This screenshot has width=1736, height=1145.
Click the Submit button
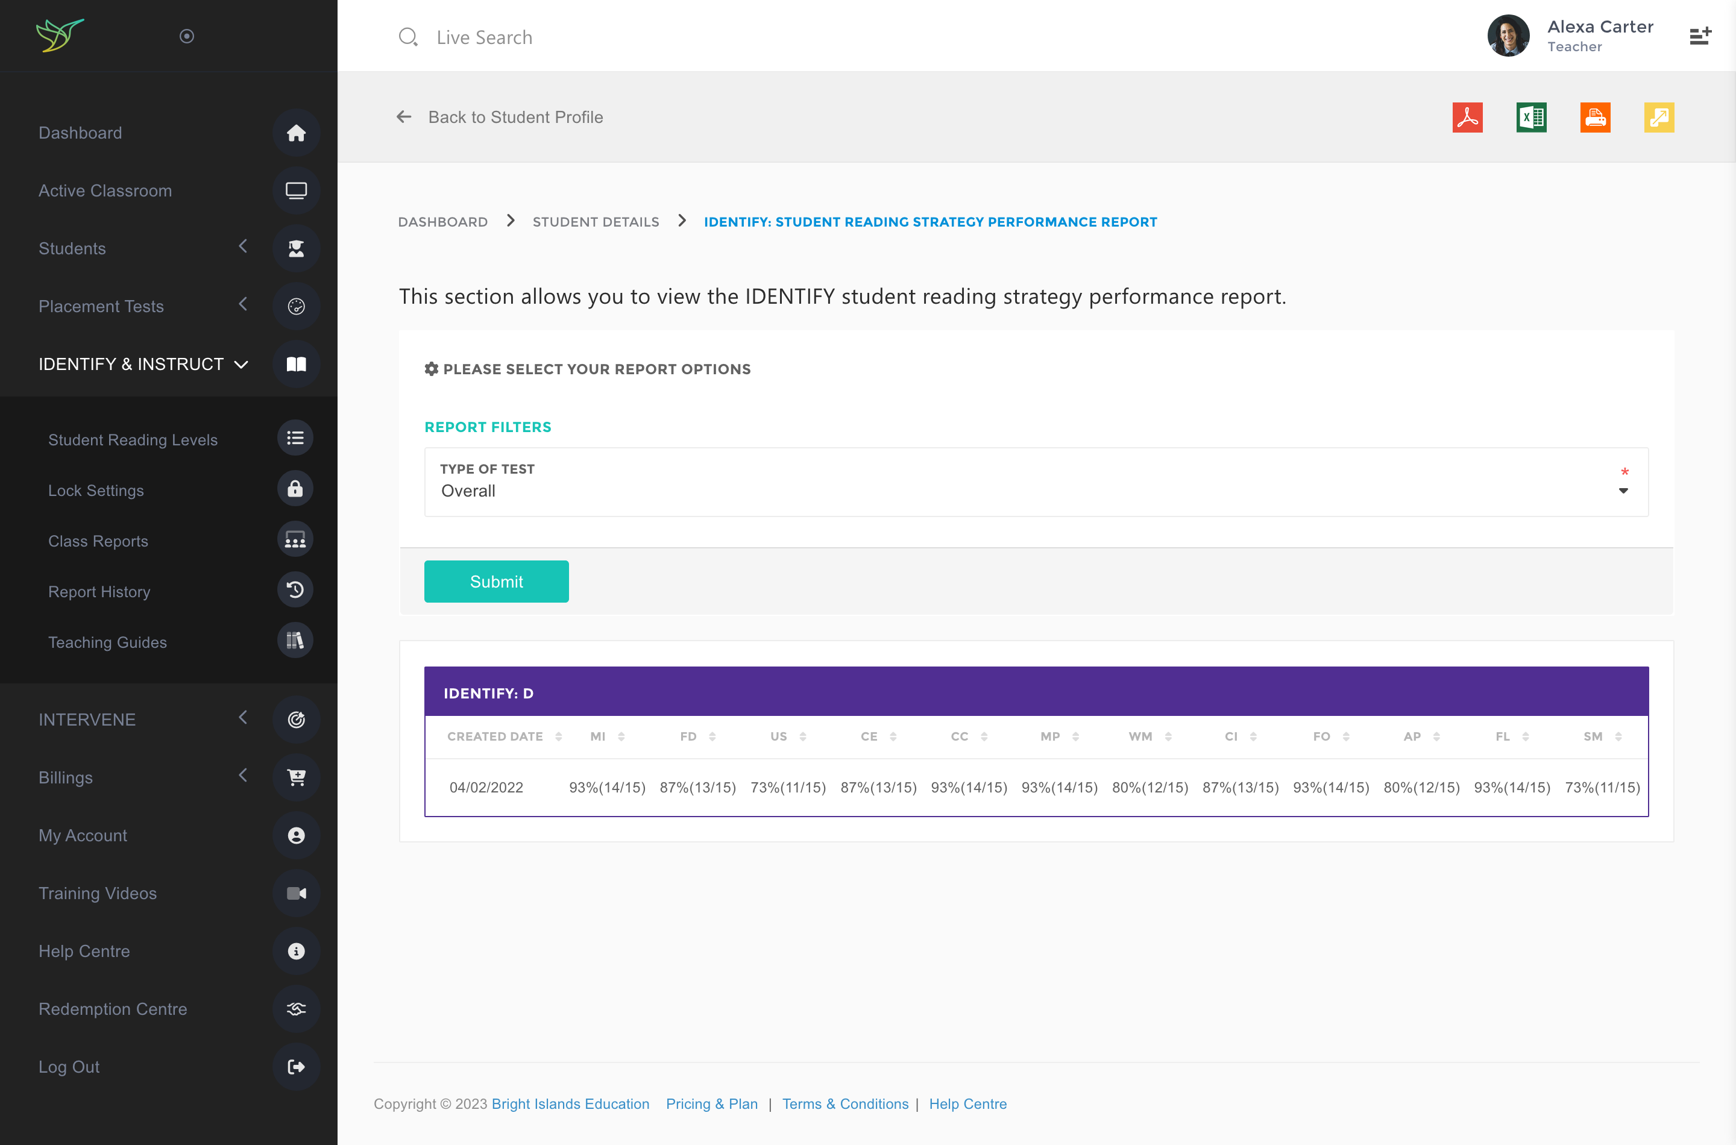click(x=496, y=582)
